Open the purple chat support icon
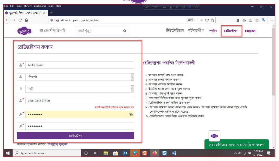Viewport: 279px width, 161px height. pos(214,136)
